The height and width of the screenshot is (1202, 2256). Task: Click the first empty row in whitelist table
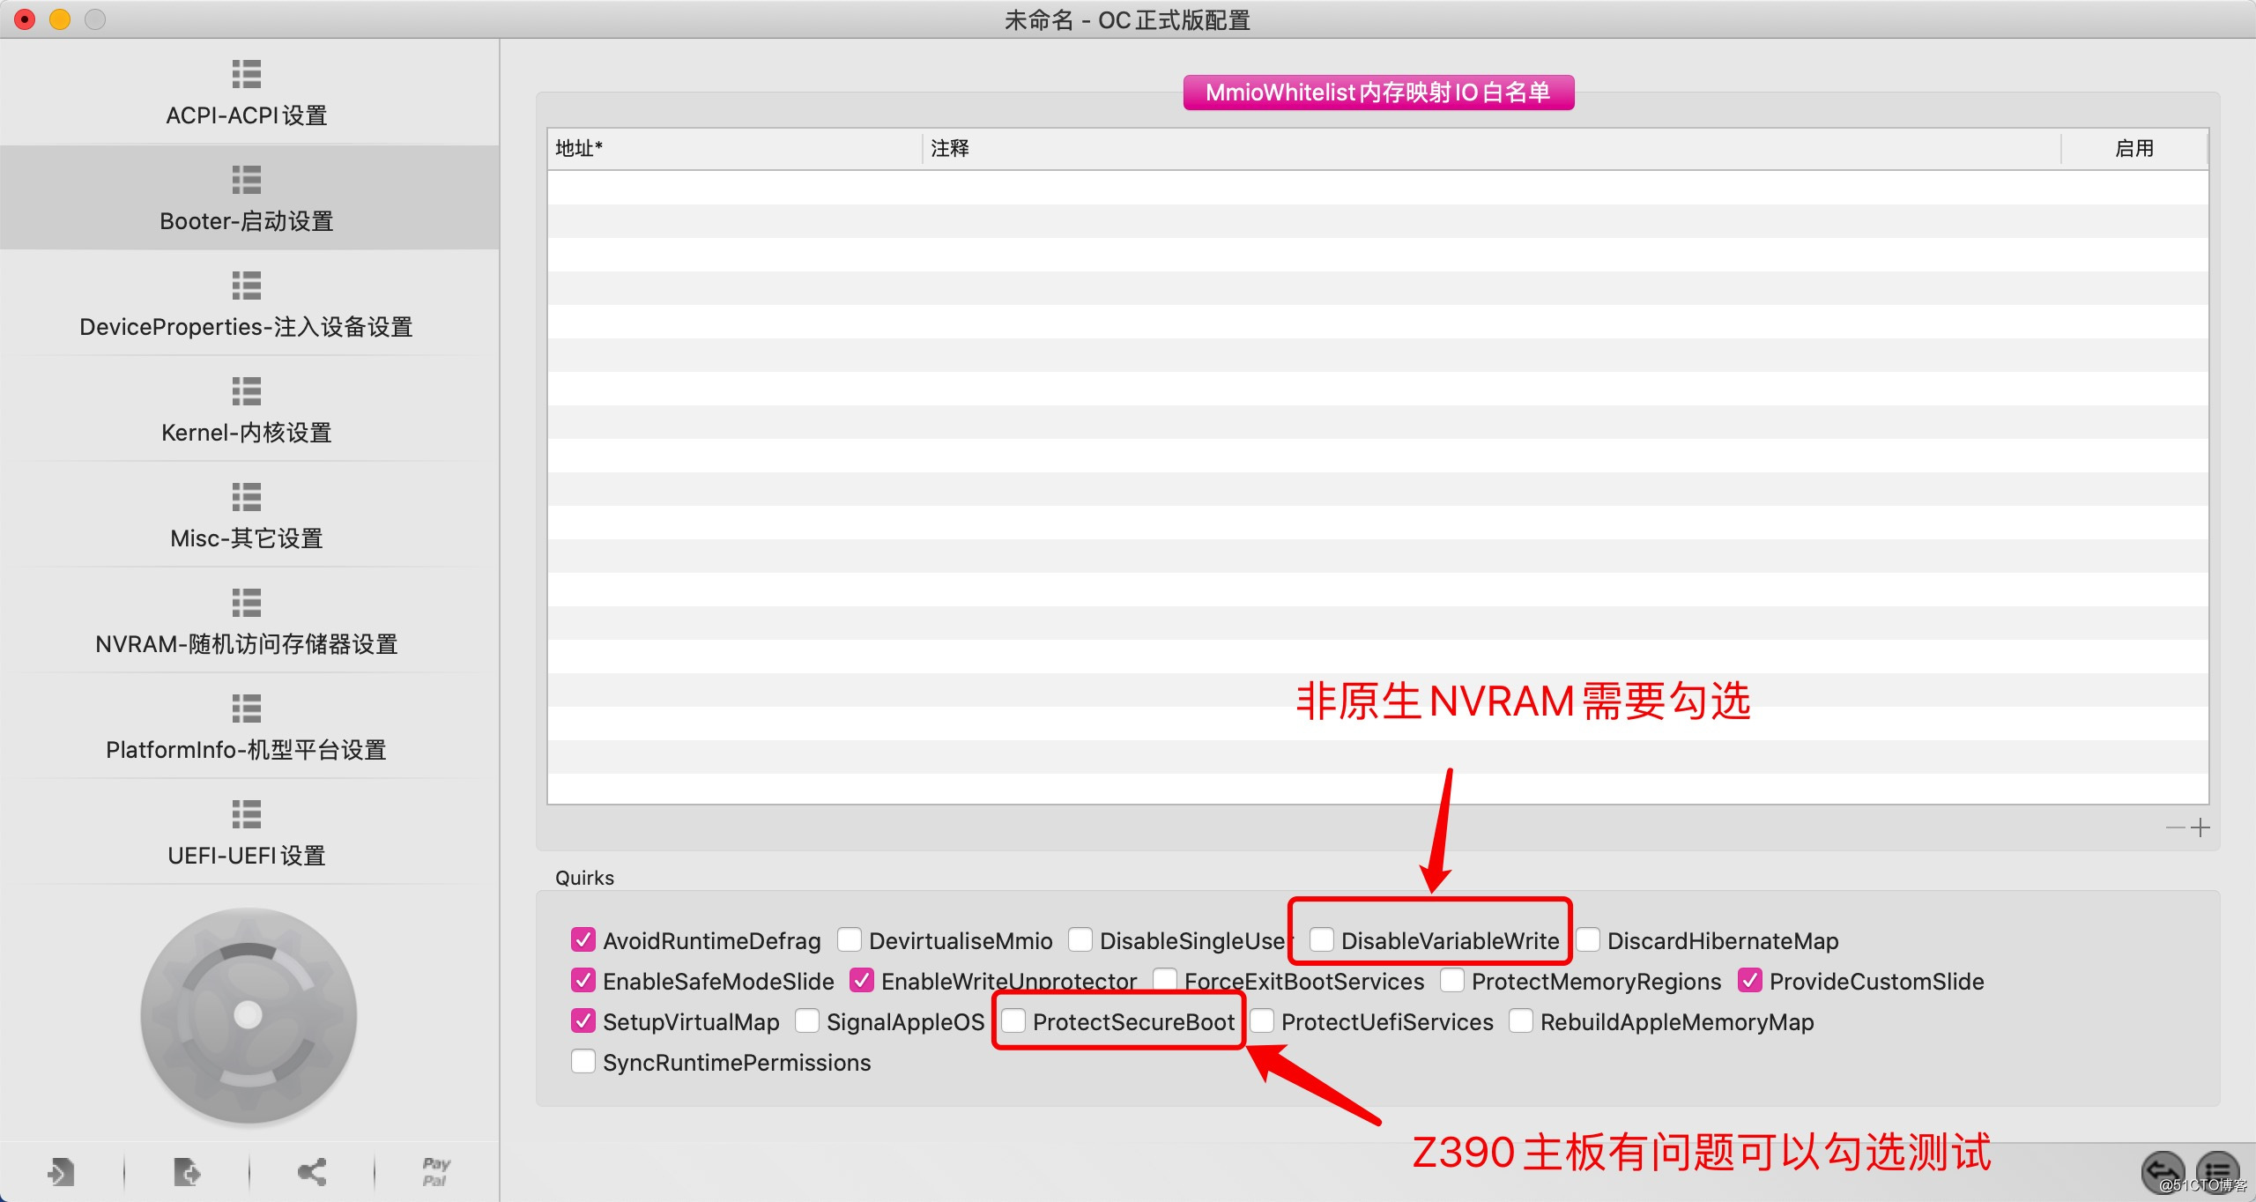click(1377, 188)
